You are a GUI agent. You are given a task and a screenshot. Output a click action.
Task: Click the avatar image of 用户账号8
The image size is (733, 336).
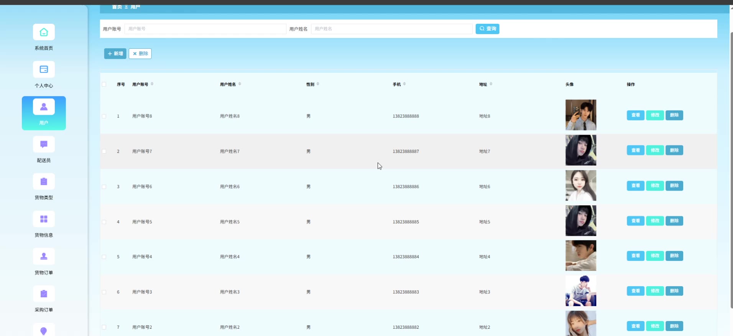pos(581,115)
